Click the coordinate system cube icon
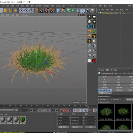 36,10
